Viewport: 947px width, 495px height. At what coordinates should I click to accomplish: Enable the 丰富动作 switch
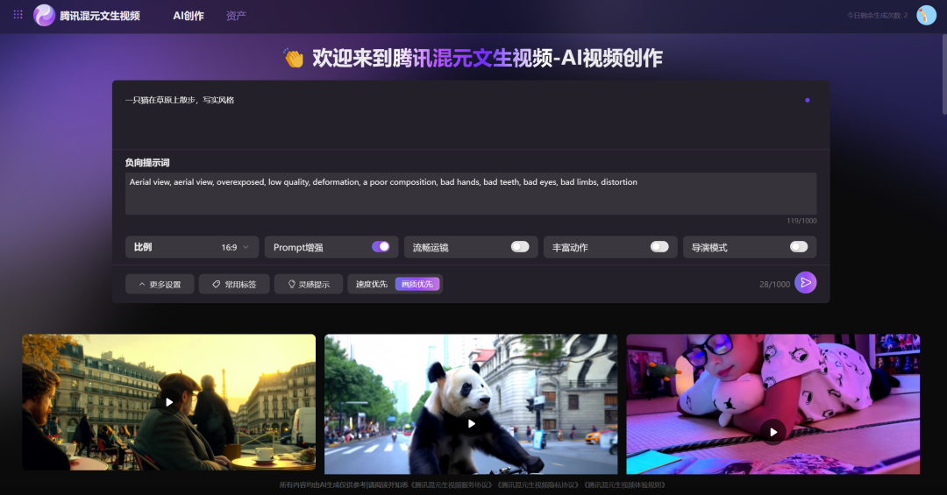coord(659,247)
